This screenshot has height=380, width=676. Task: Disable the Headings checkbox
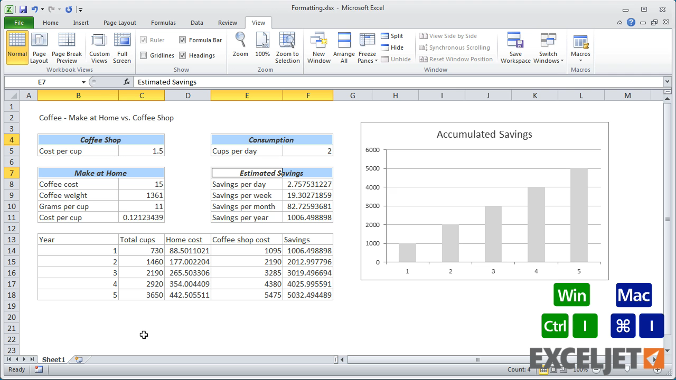[182, 55]
